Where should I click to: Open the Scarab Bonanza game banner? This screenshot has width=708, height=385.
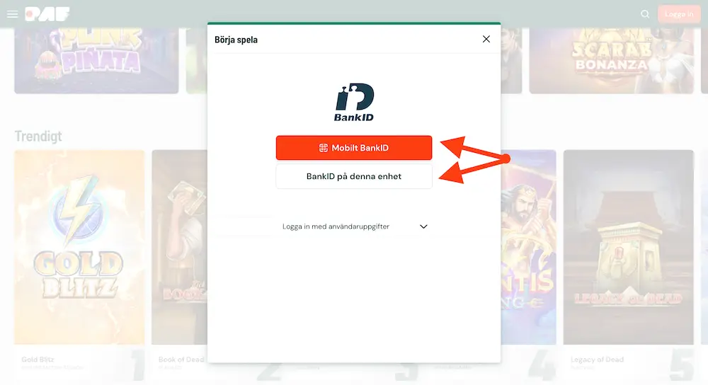612,60
